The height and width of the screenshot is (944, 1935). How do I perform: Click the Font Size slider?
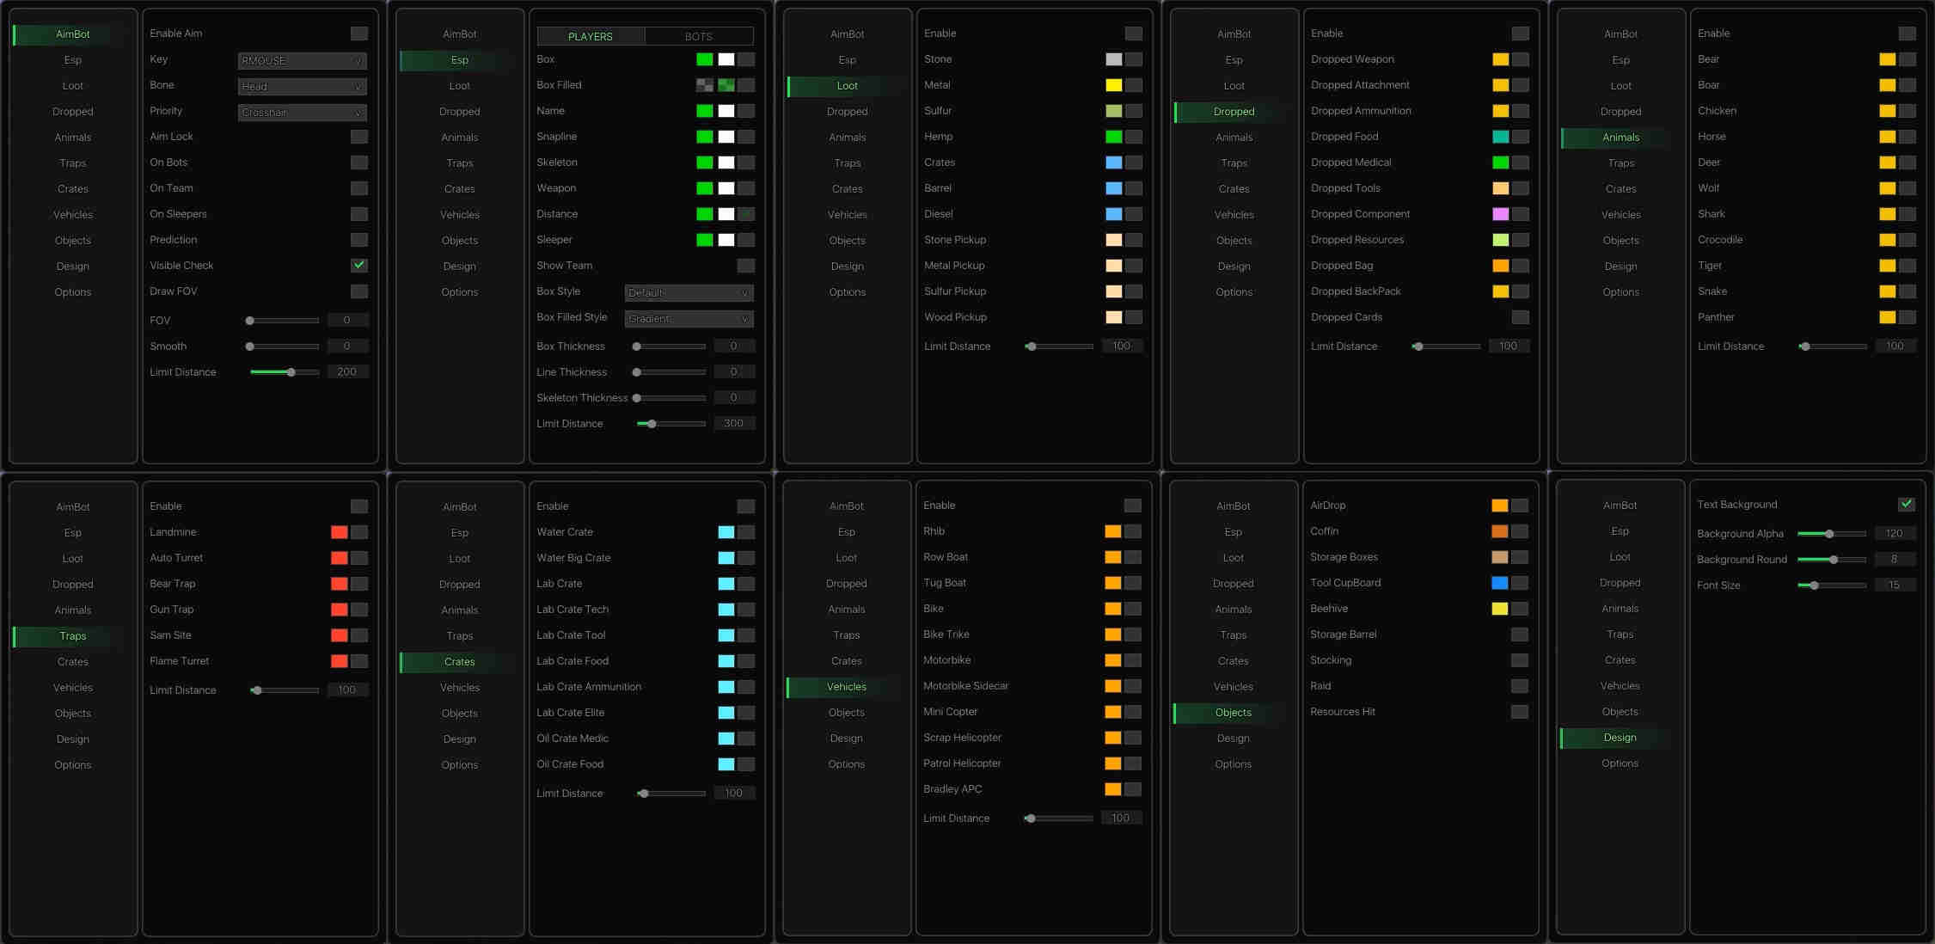(x=1832, y=585)
